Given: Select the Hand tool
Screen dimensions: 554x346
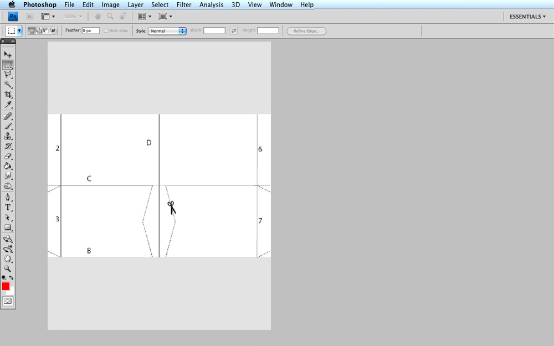Looking at the screenshot, I should point(8,259).
